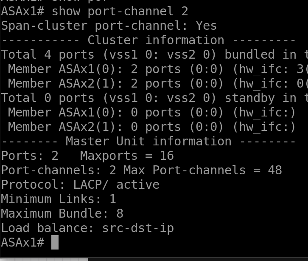Click the 'Minimum Links: 1' line

[59, 199]
